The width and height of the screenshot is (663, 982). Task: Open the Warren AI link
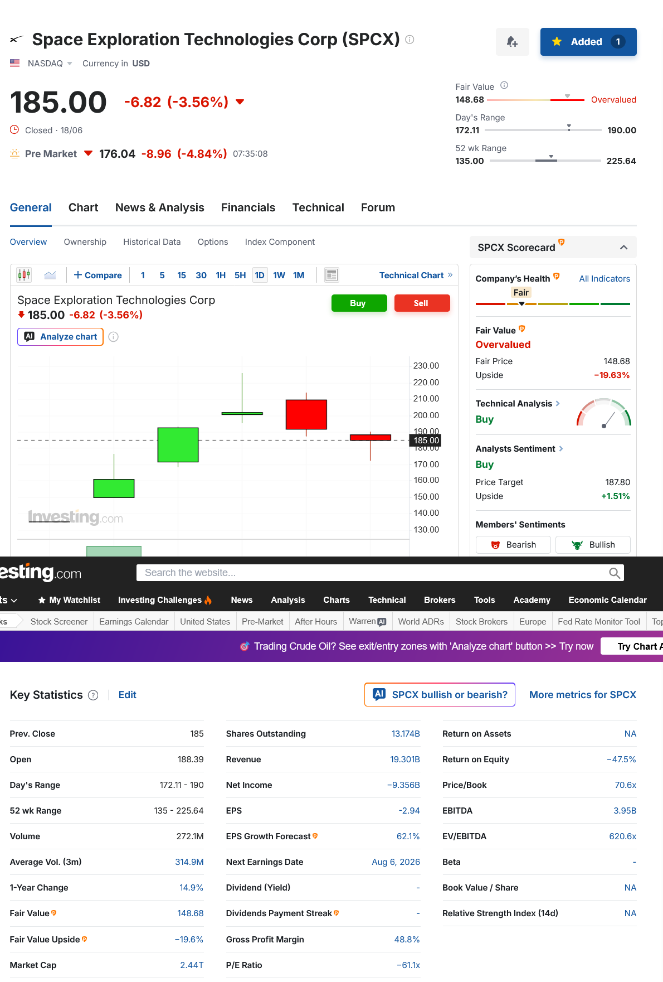367,622
